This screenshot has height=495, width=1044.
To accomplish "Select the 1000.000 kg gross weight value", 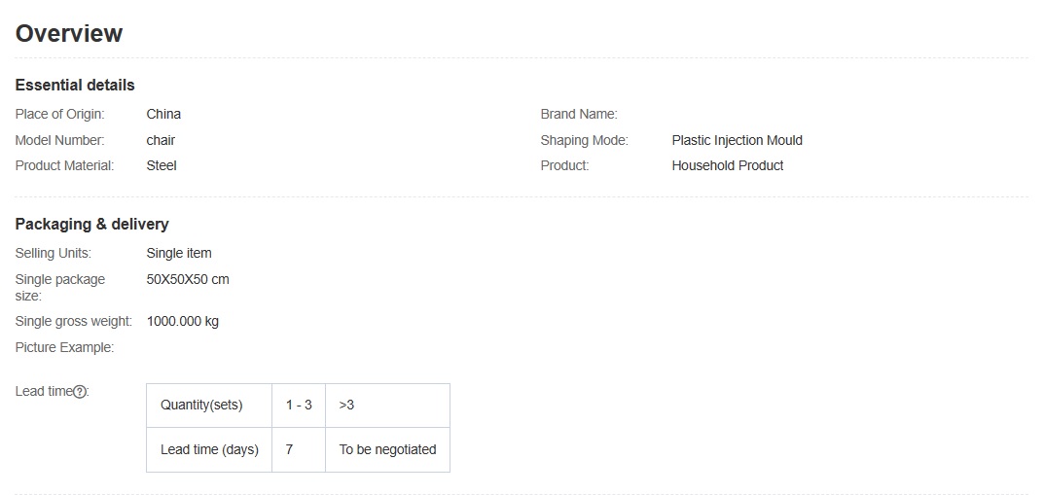I will (183, 321).
